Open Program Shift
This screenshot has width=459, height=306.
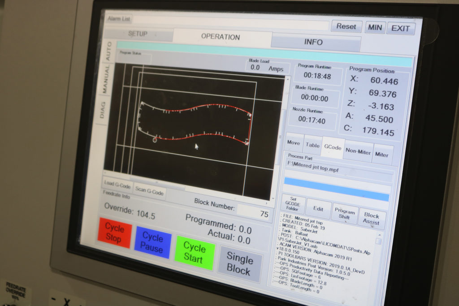(345, 214)
